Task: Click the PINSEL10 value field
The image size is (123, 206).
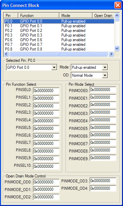Action: point(46,166)
